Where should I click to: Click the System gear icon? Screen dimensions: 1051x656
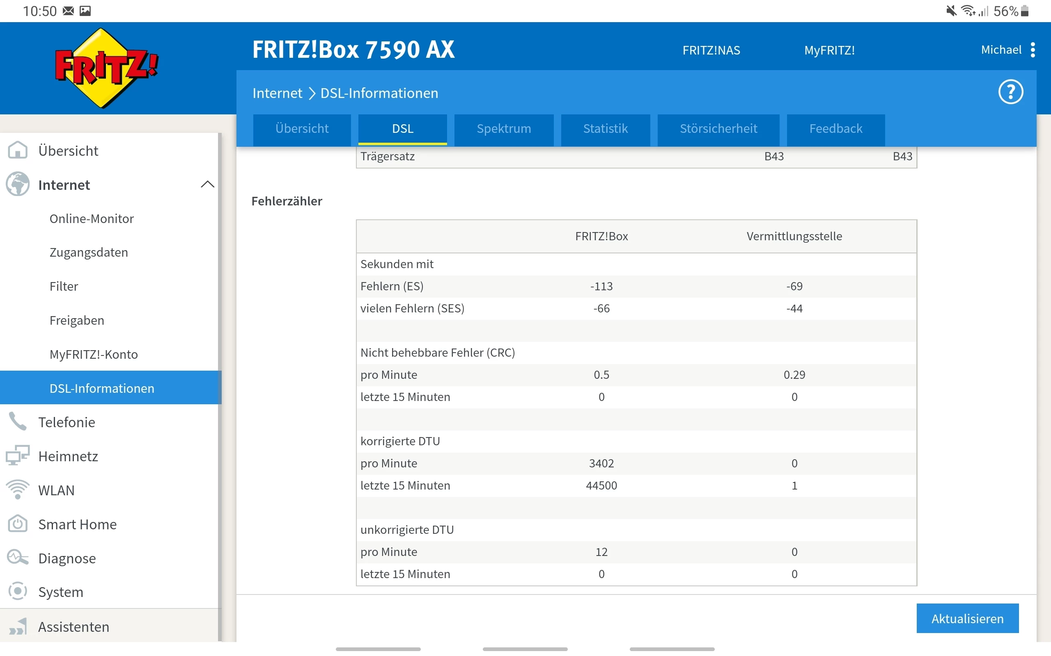tap(17, 592)
